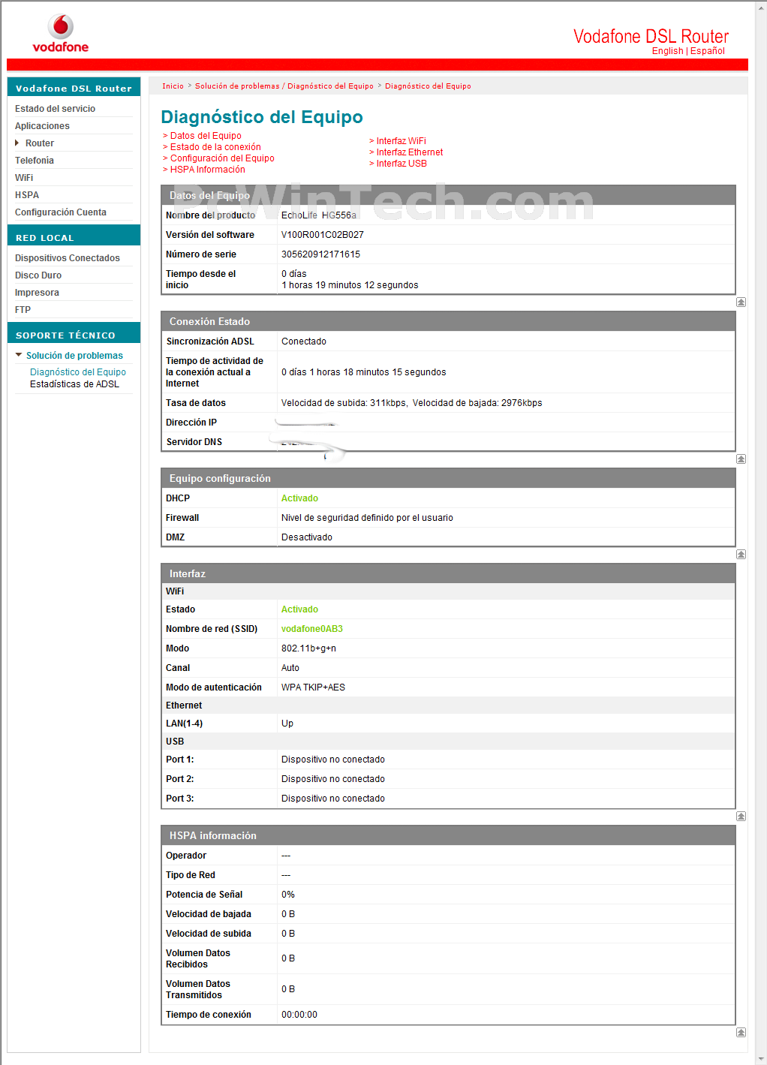767x1065 pixels.
Task: Open Impresora sidebar item
Action: (x=37, y=293)
